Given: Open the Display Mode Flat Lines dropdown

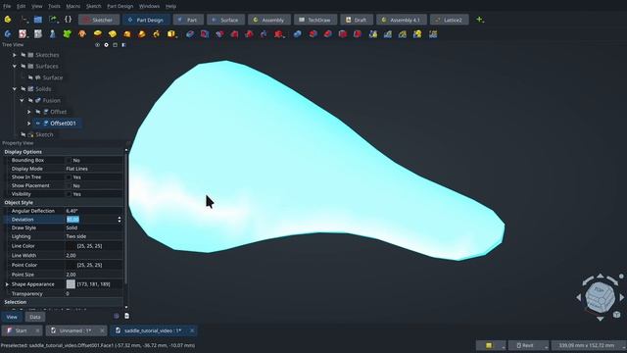Looking at the screenshot, I should (x=94, y=169).
